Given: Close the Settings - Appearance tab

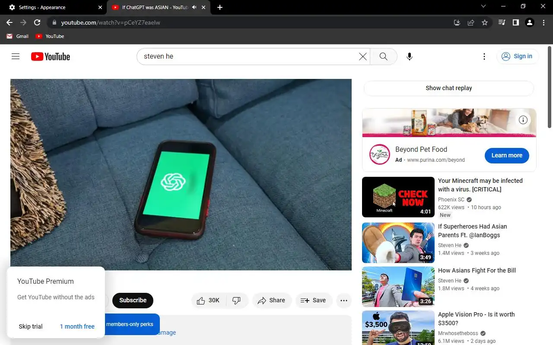Looking at the screenshot, I should (x=100, y=7).
